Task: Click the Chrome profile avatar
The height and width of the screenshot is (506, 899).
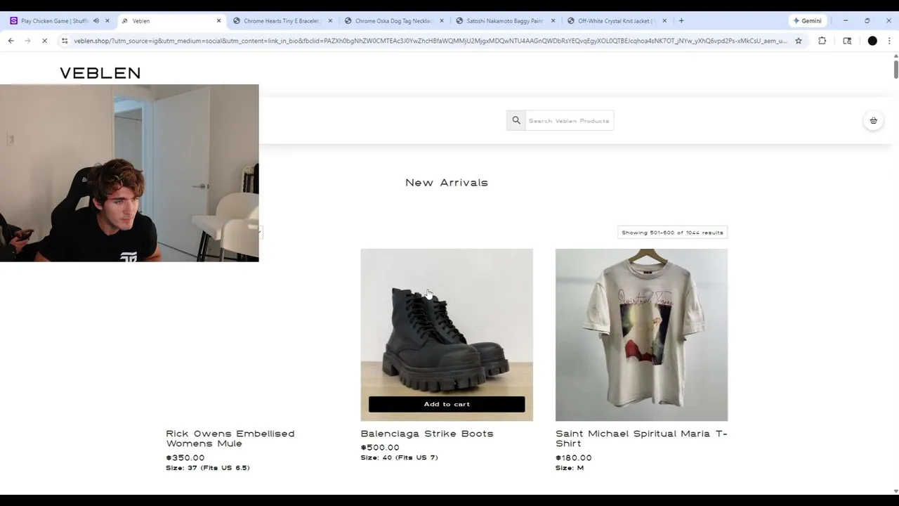Action: (872, 41)
